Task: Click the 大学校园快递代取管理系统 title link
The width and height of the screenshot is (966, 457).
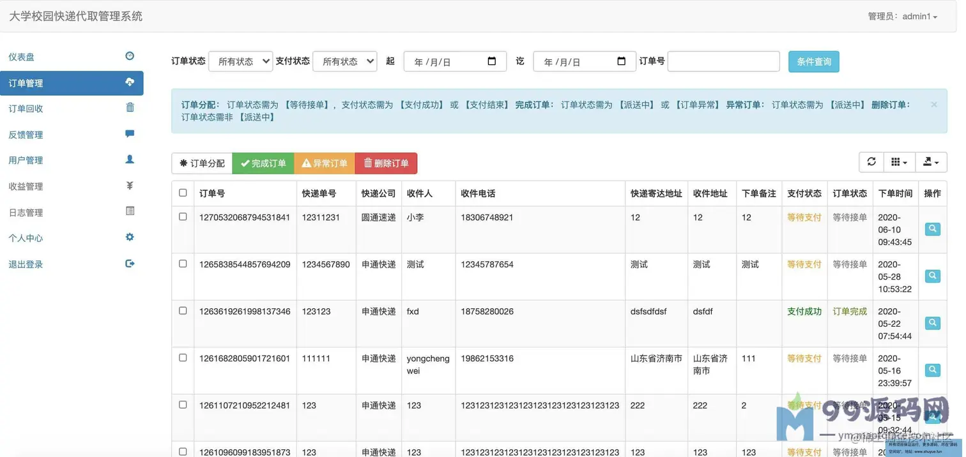Action: pos(76,16)
